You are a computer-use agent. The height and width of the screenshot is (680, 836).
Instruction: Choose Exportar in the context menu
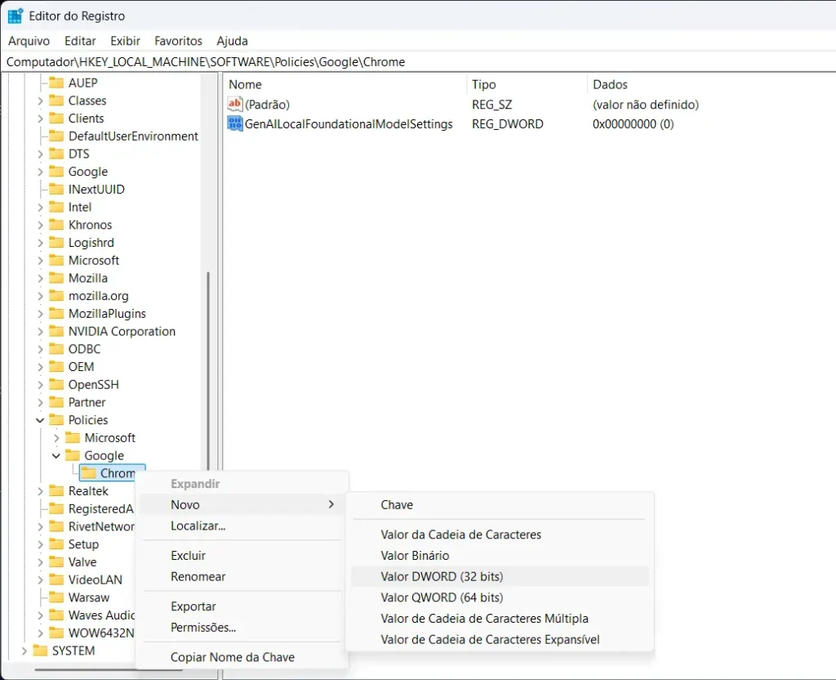point(242,606)
